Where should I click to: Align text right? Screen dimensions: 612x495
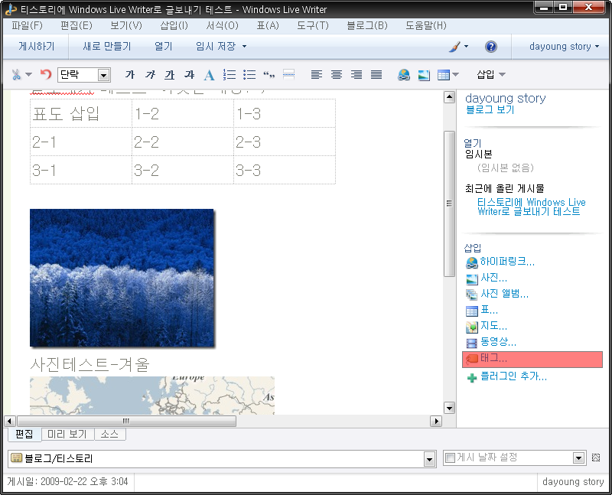356,74
